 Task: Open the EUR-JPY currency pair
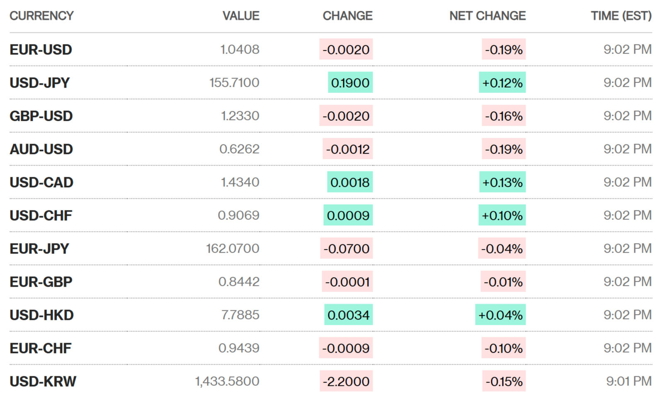tap(39, 249)
